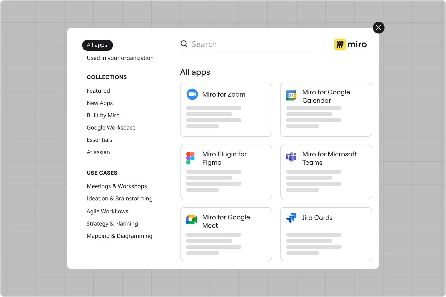This screenshot has width=446, height=297.
Task: Click the search magnifier icon
Action: (184, 44)
